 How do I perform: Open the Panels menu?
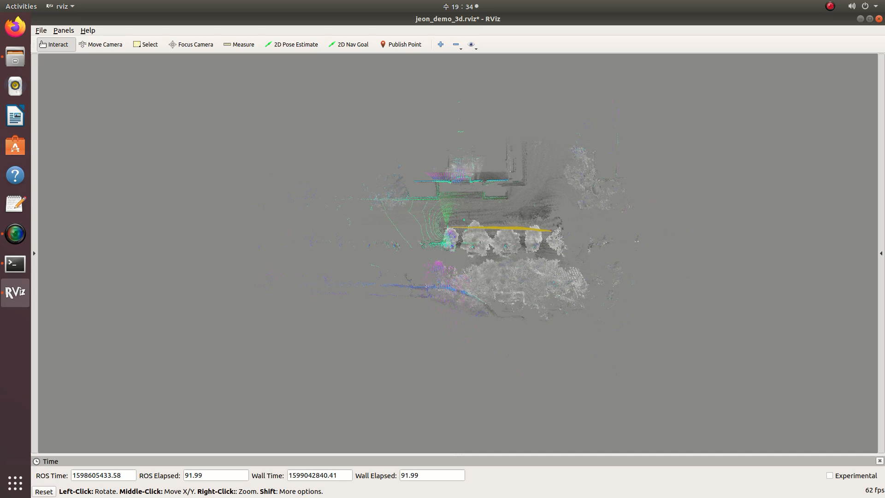(64, 30)
